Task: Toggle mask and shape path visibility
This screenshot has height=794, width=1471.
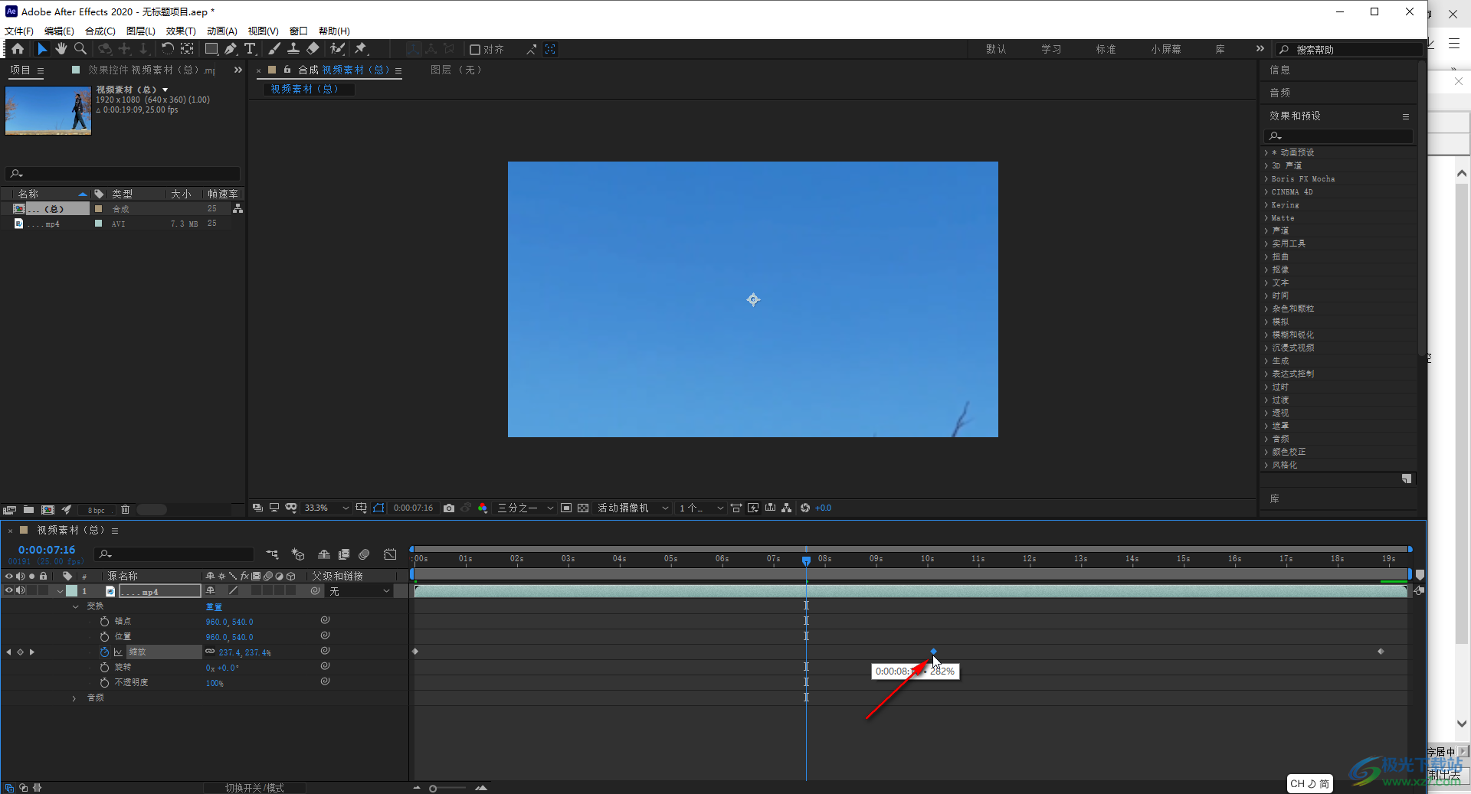Action: [379, 508]
